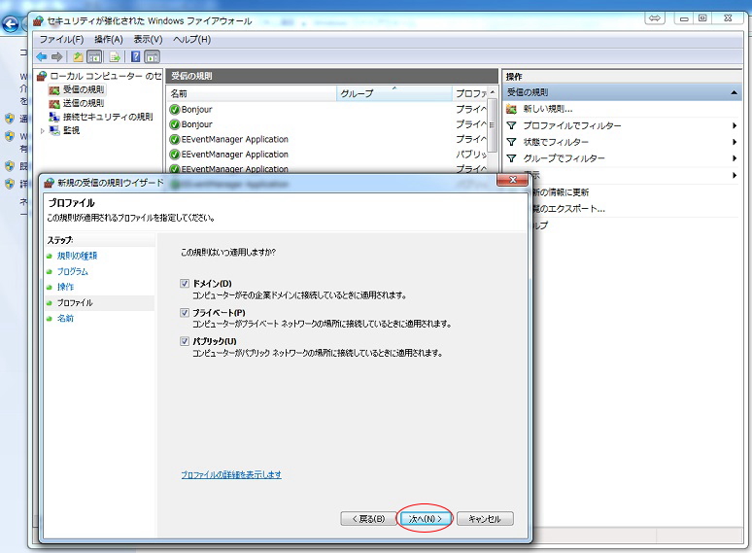Click the wizard dialog title bar icon
The image size is (752, 553).
(49, 183)
